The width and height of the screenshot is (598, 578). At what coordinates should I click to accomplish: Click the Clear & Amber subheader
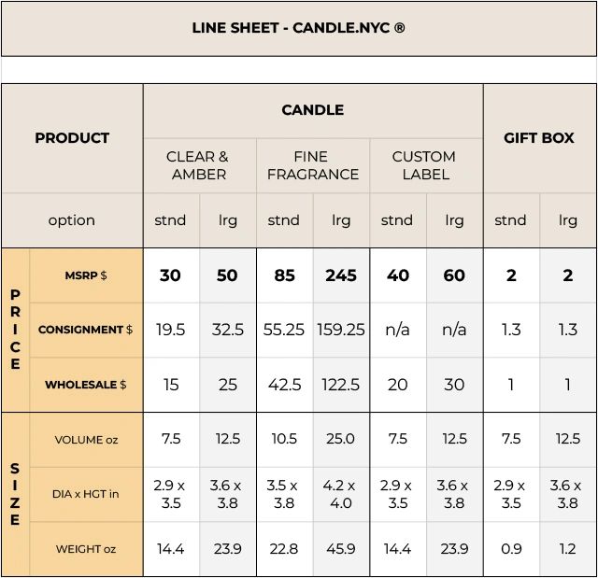click(x=198, y=165)
